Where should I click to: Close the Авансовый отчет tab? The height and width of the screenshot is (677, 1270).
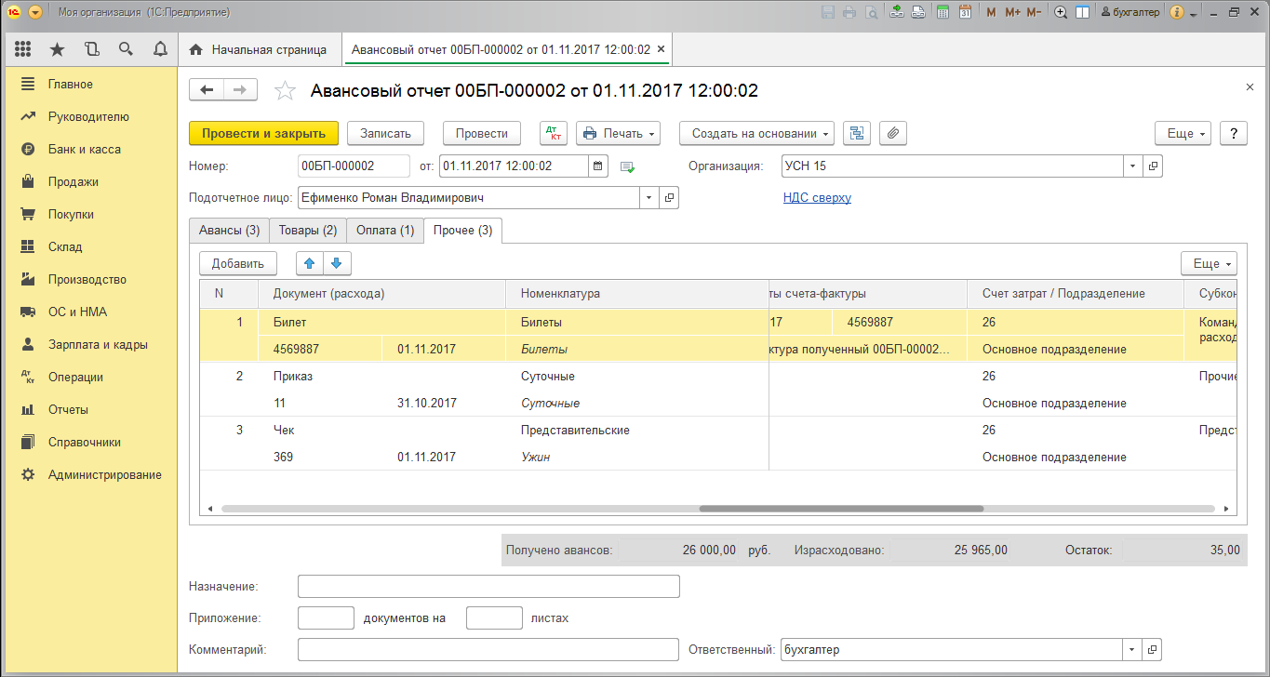tap(661, 49)
